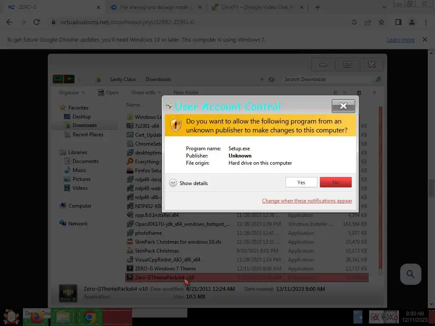Select Favorites in navigation pane

78,107
